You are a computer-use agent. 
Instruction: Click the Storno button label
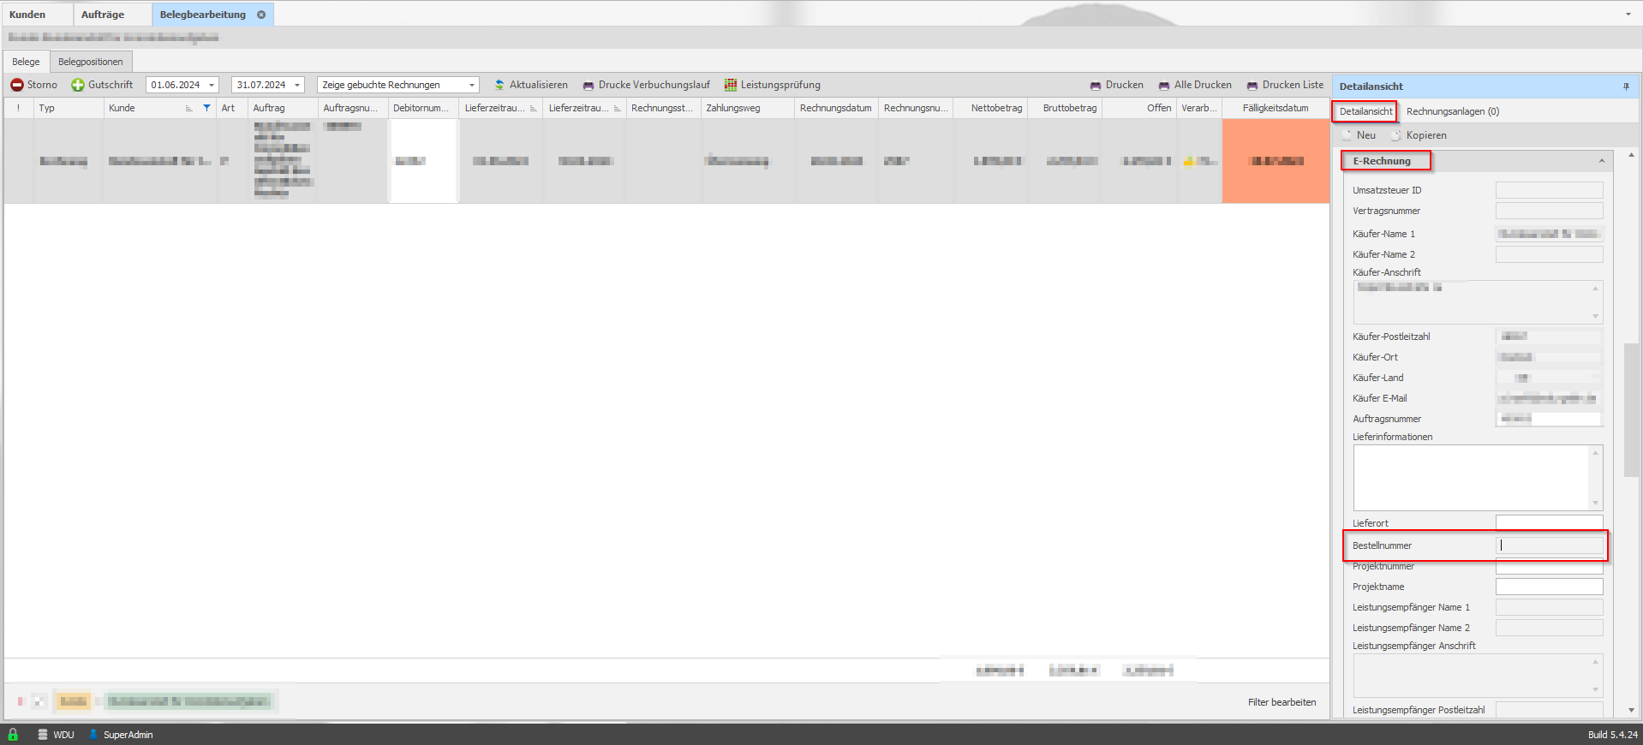(x=42, y=85)
